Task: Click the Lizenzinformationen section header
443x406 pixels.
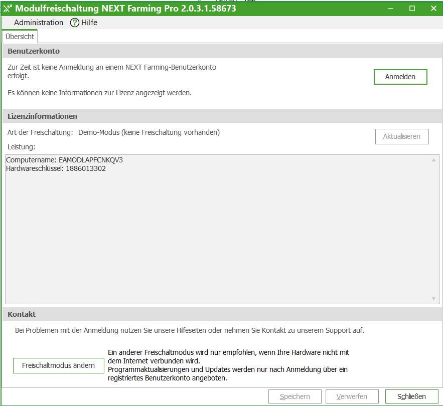Action: coord(222,116)
